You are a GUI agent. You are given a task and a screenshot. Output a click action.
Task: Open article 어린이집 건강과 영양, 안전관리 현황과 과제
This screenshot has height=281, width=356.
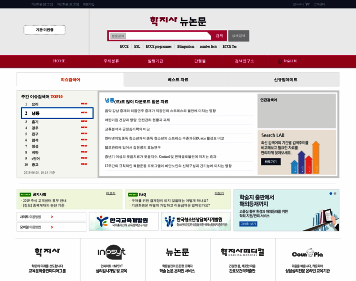137,120
